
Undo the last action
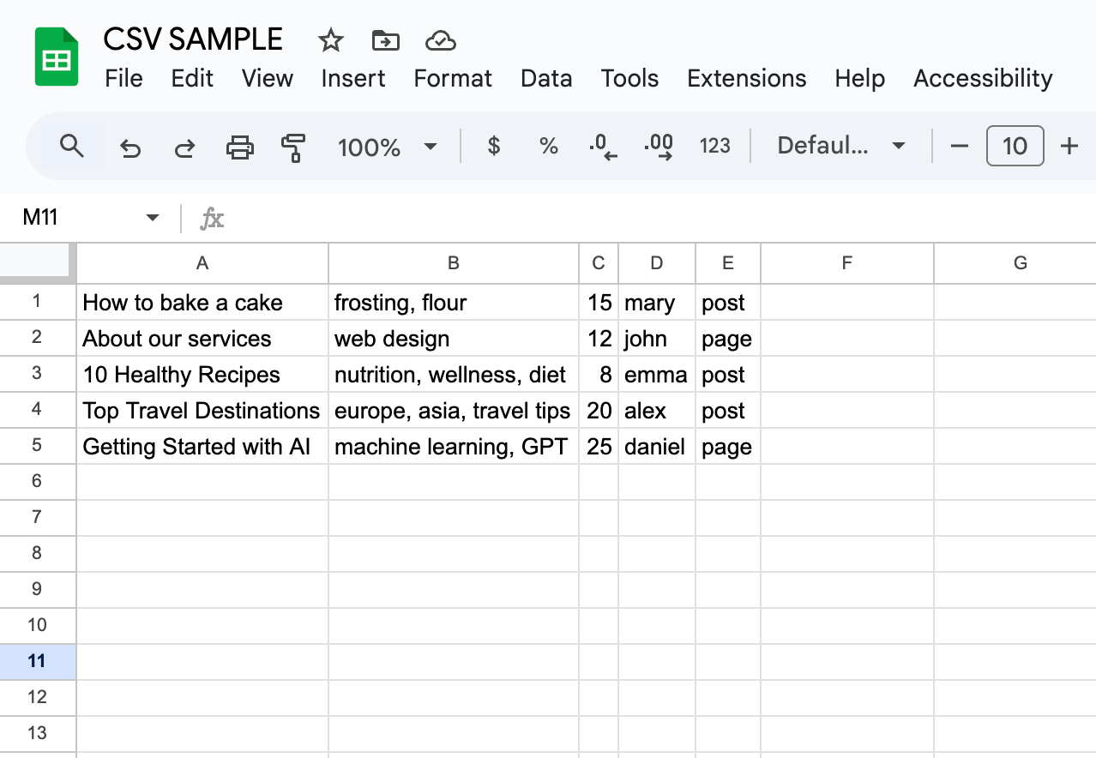point(129,147)
